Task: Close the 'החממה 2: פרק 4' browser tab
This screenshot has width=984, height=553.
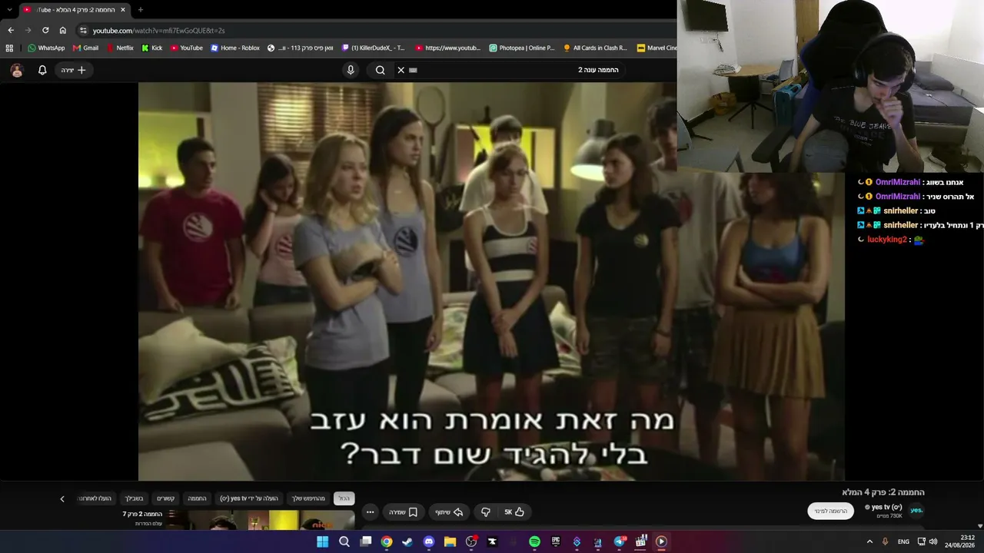Action: click(x=123, y=10)
